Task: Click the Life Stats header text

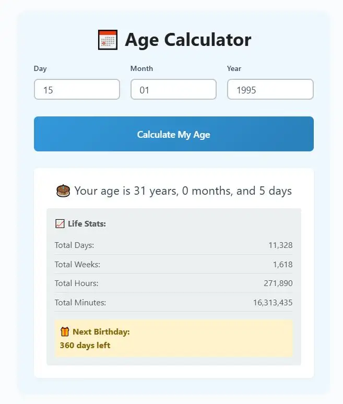Action: [x=87, y=224]
